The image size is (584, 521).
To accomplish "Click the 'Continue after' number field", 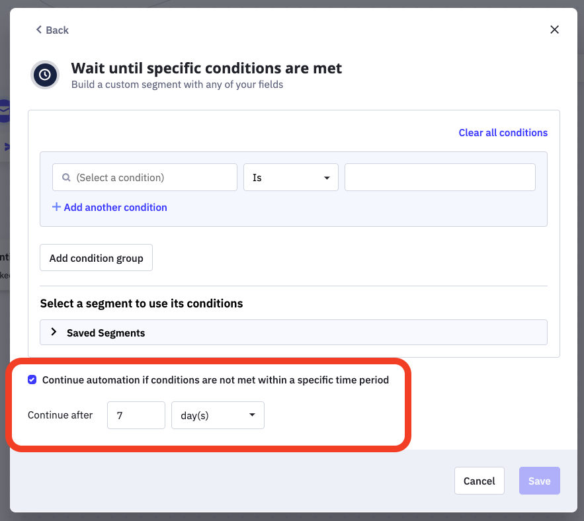I will [x=136, y=415].
